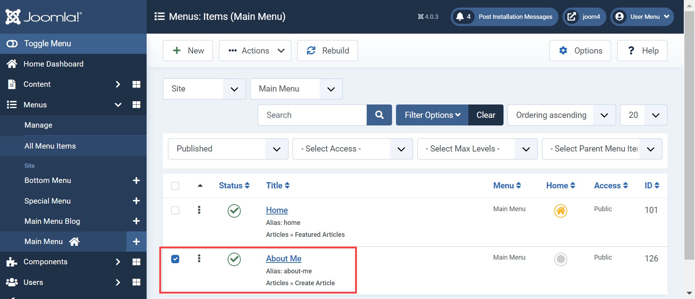Open the Ordering ascending sort dropdown

(561, 115)
